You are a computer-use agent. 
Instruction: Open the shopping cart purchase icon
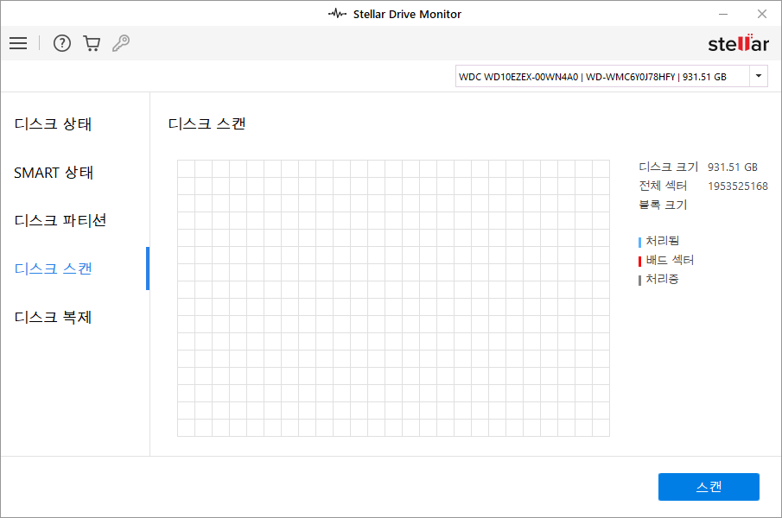(x=92, y=43)
